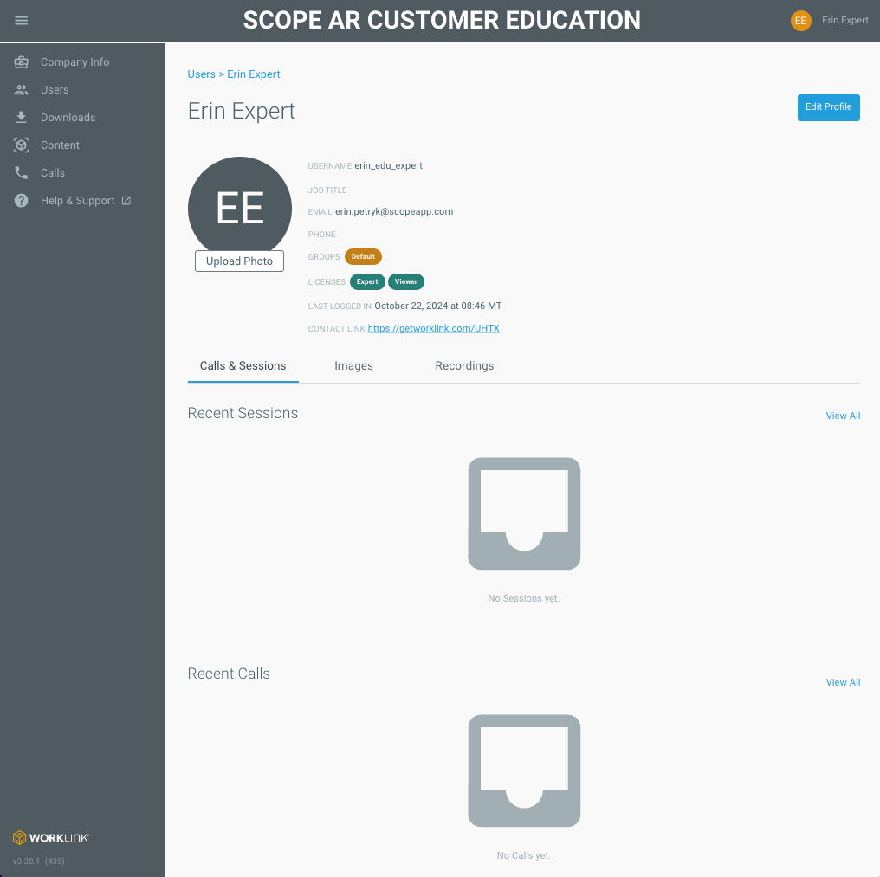View All recent sessions
880x877 pixels.
tap(843, 416)
